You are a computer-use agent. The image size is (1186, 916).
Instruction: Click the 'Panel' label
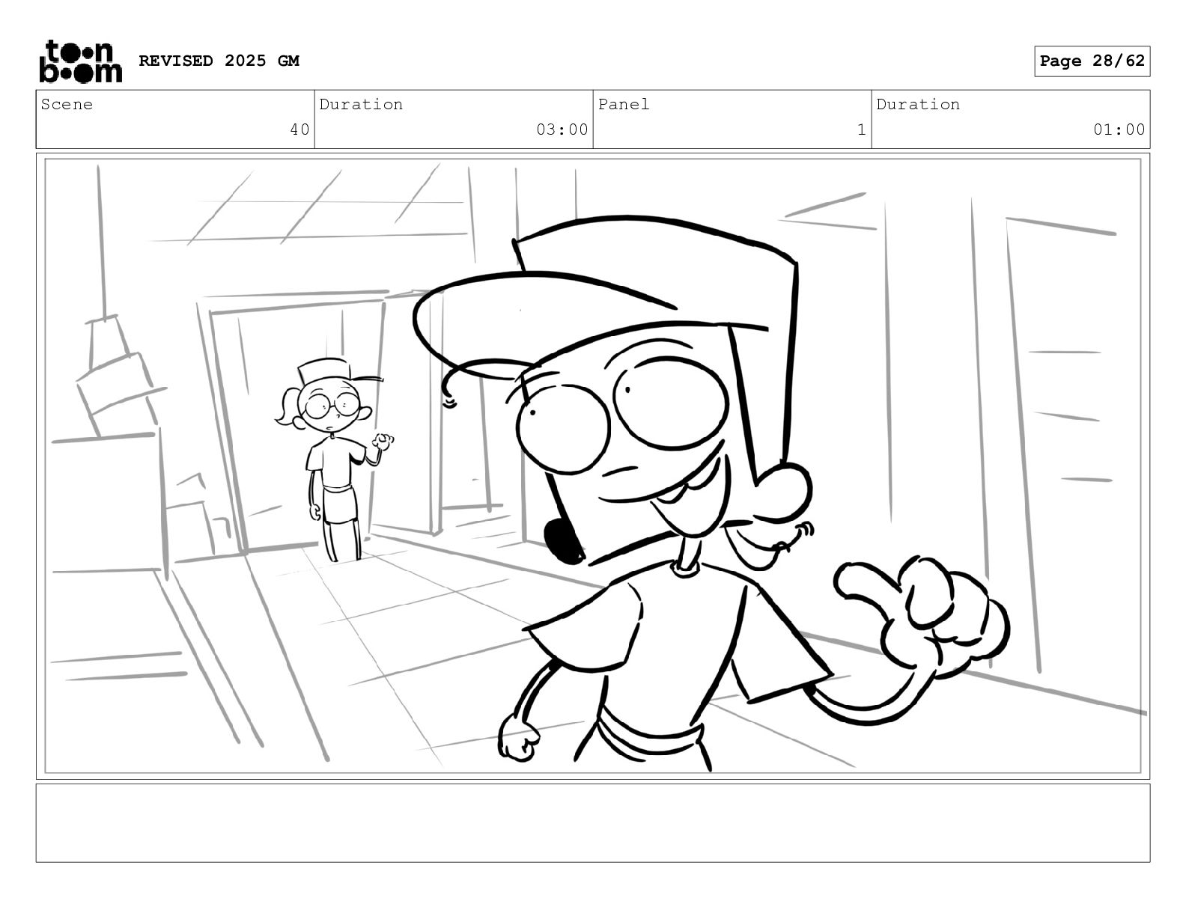(624, 104)
